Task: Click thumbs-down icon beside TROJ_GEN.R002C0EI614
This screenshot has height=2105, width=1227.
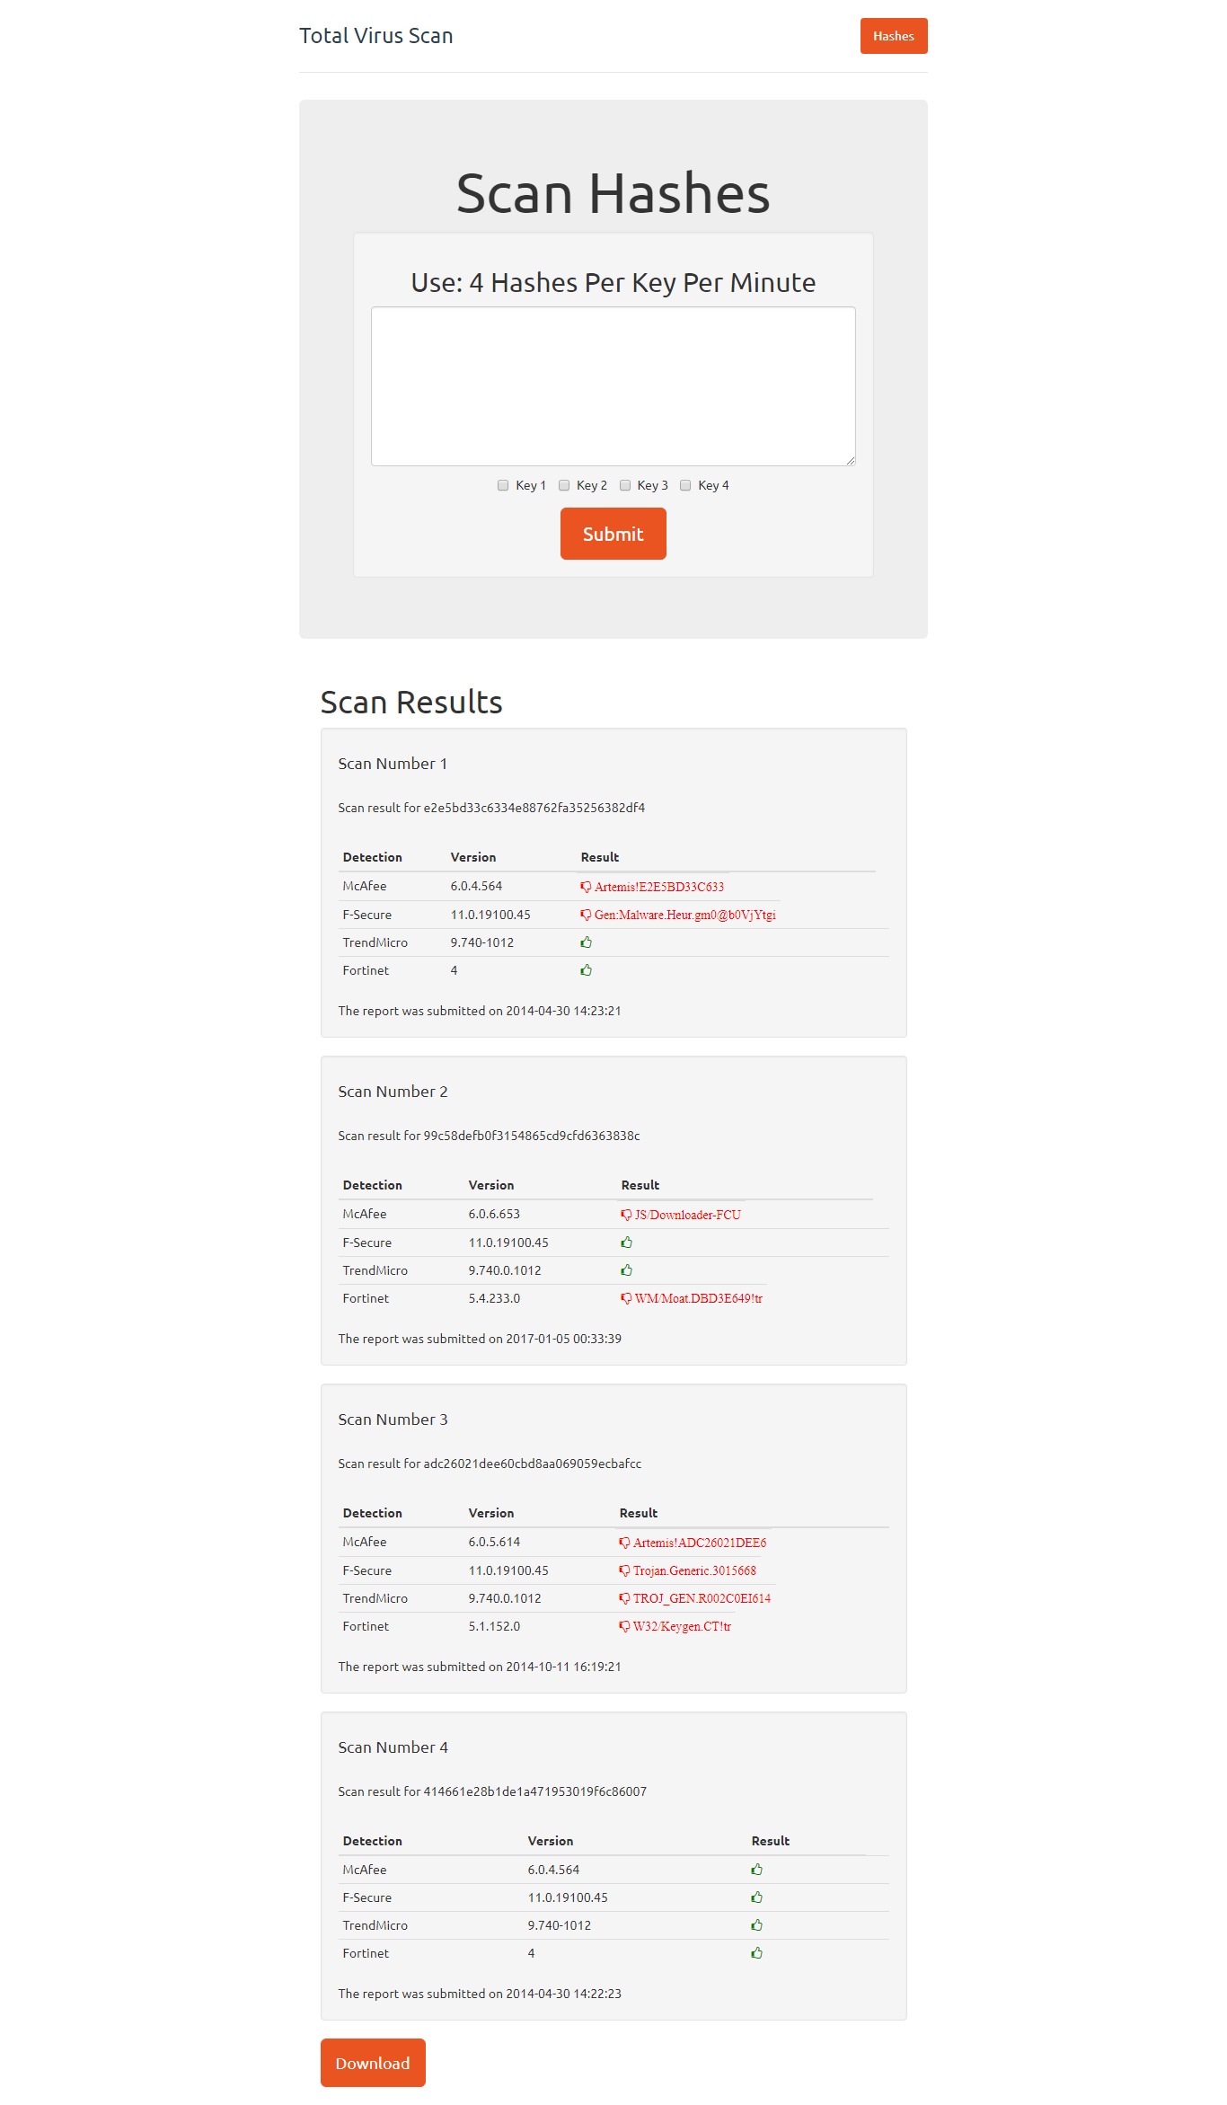Action: coord(624,1598)
